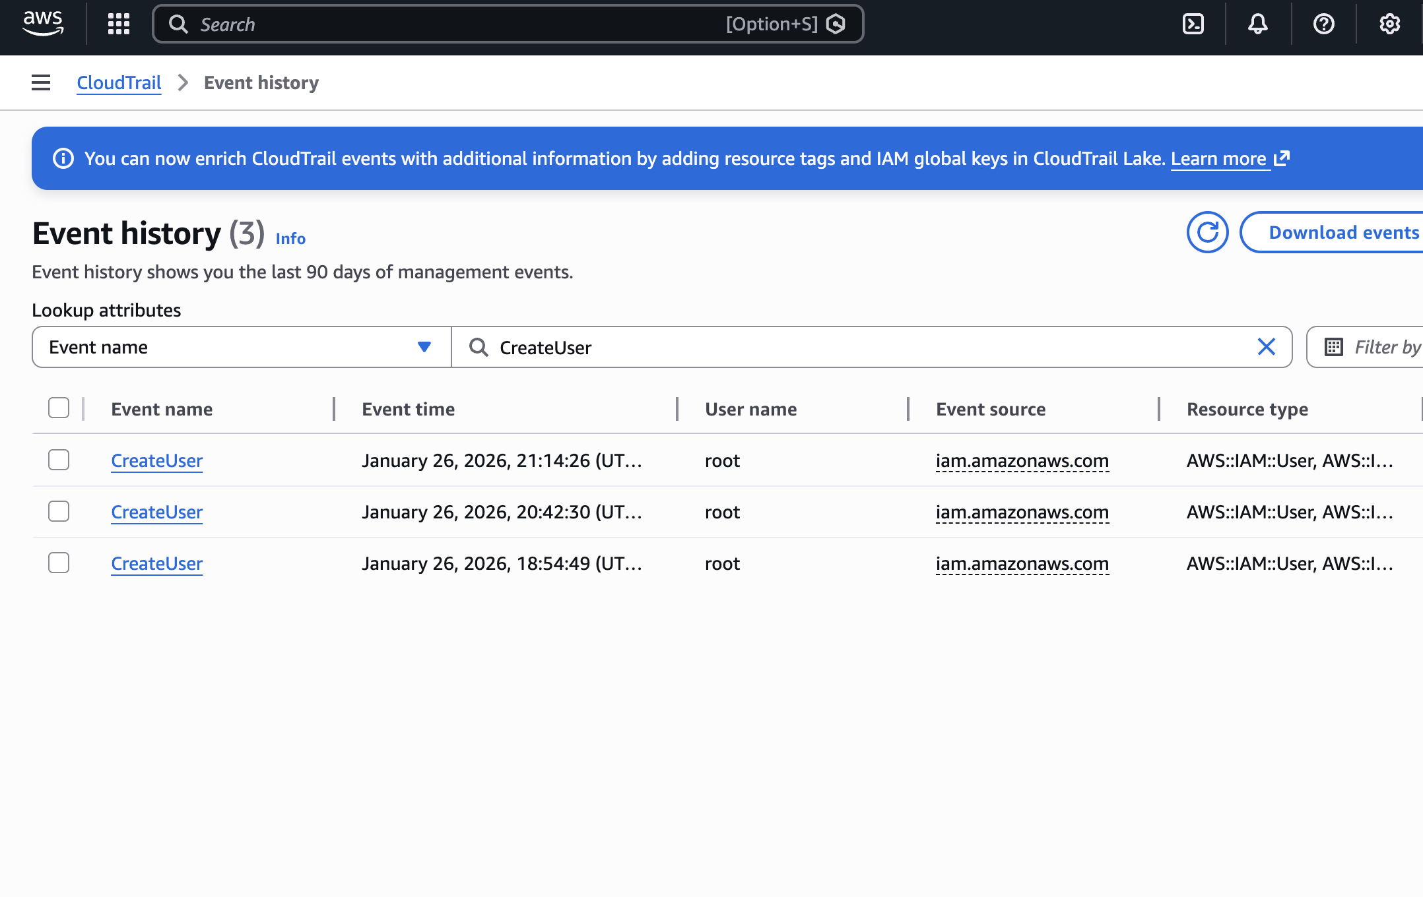The width and height of the screenshot is (1423, 897).
Task: Open the Info link beside Event history
Action: point(290,238)
